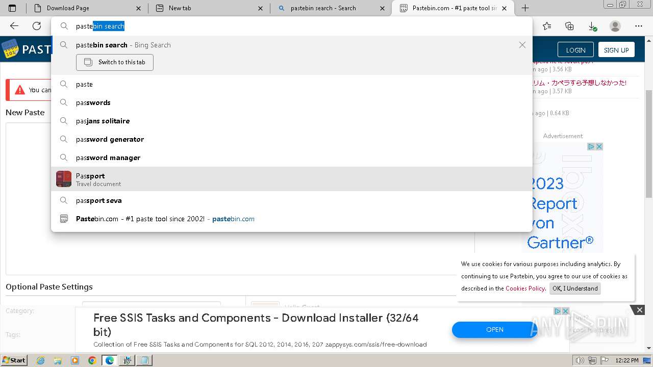The image size is (653, 367).
Task: Go back with the back arrow
Action: point(14,26)
